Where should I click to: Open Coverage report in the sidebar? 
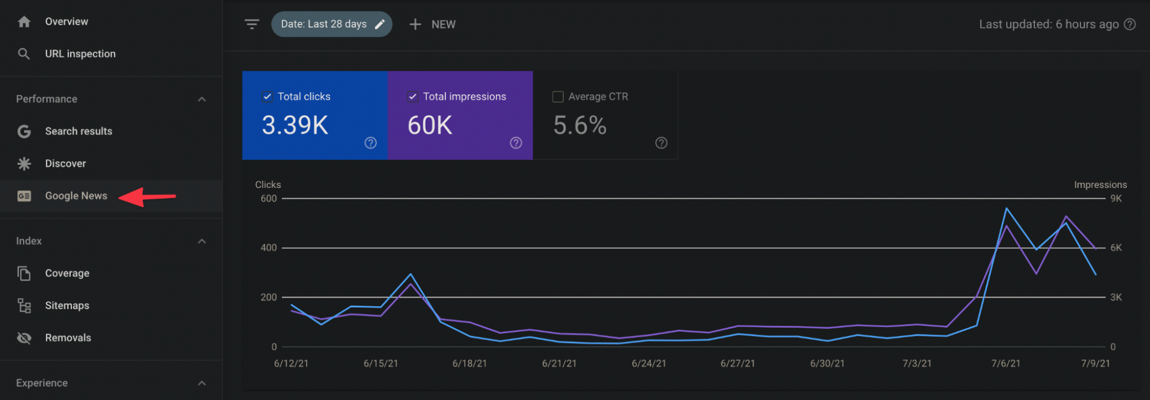pos(111,274)
